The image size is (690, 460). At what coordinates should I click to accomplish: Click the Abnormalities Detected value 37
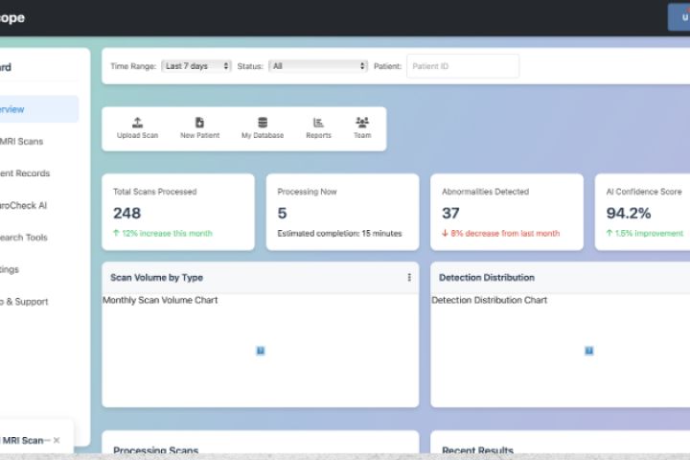pos(450,213)
